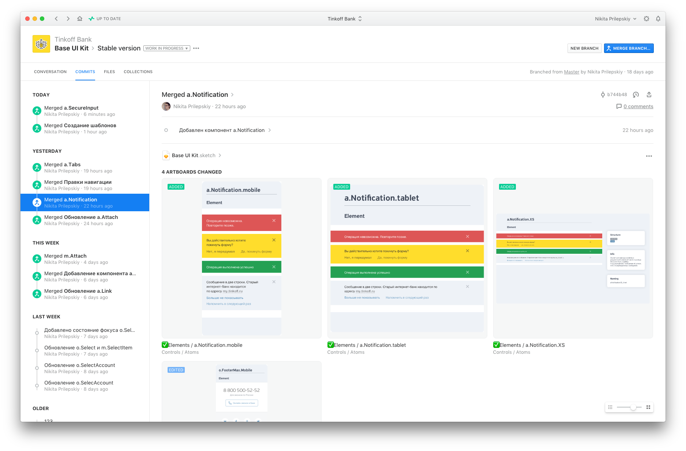Click merge icon beside Merged m.Attach

click(37, 259)
